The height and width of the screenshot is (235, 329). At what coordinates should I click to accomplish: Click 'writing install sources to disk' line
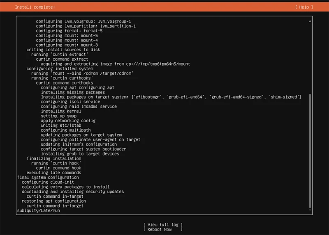[x=63, y=50]
